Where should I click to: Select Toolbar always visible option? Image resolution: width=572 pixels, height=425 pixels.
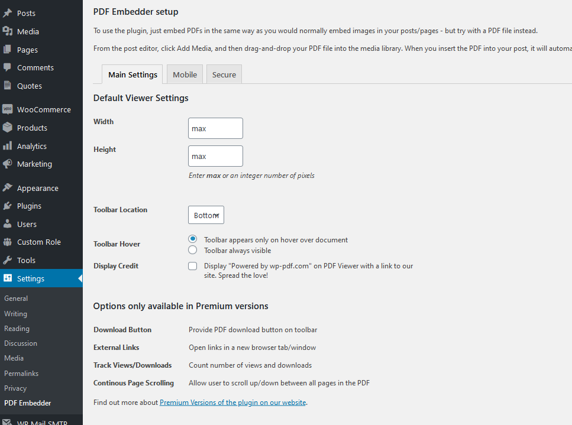point(193,249)
